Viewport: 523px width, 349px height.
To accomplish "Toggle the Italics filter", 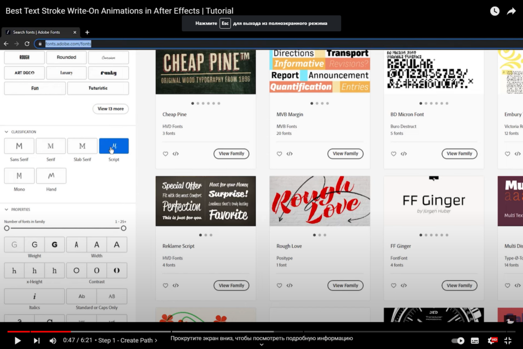I will click(x=34, y=296).
